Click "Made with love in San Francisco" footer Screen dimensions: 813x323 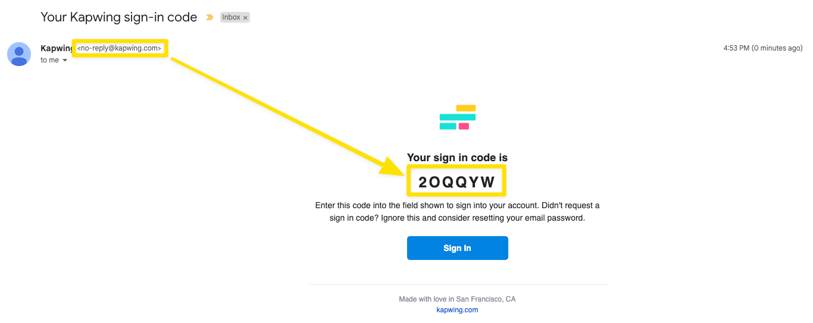pos(457,299)
